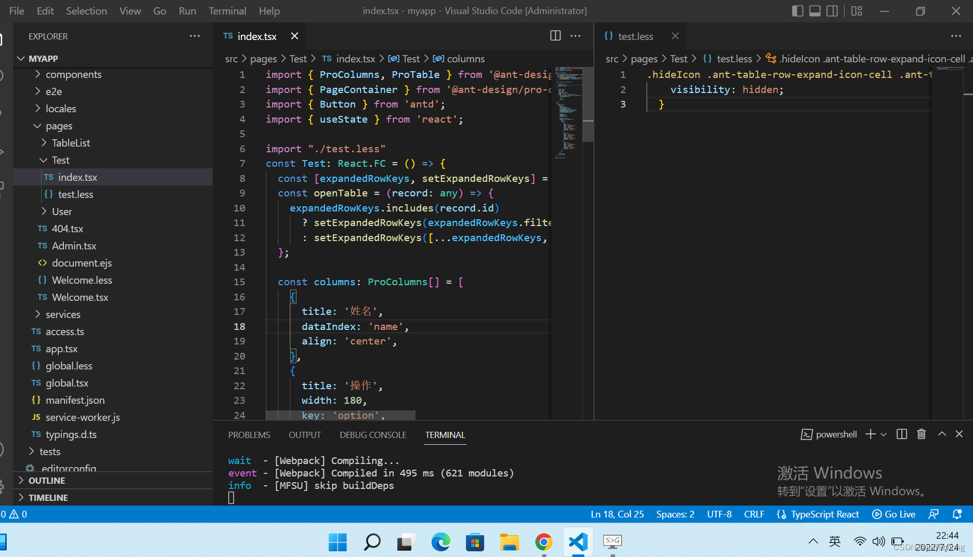
Task: Open File Explorer from taskbar
Action: tap(509, 542)
